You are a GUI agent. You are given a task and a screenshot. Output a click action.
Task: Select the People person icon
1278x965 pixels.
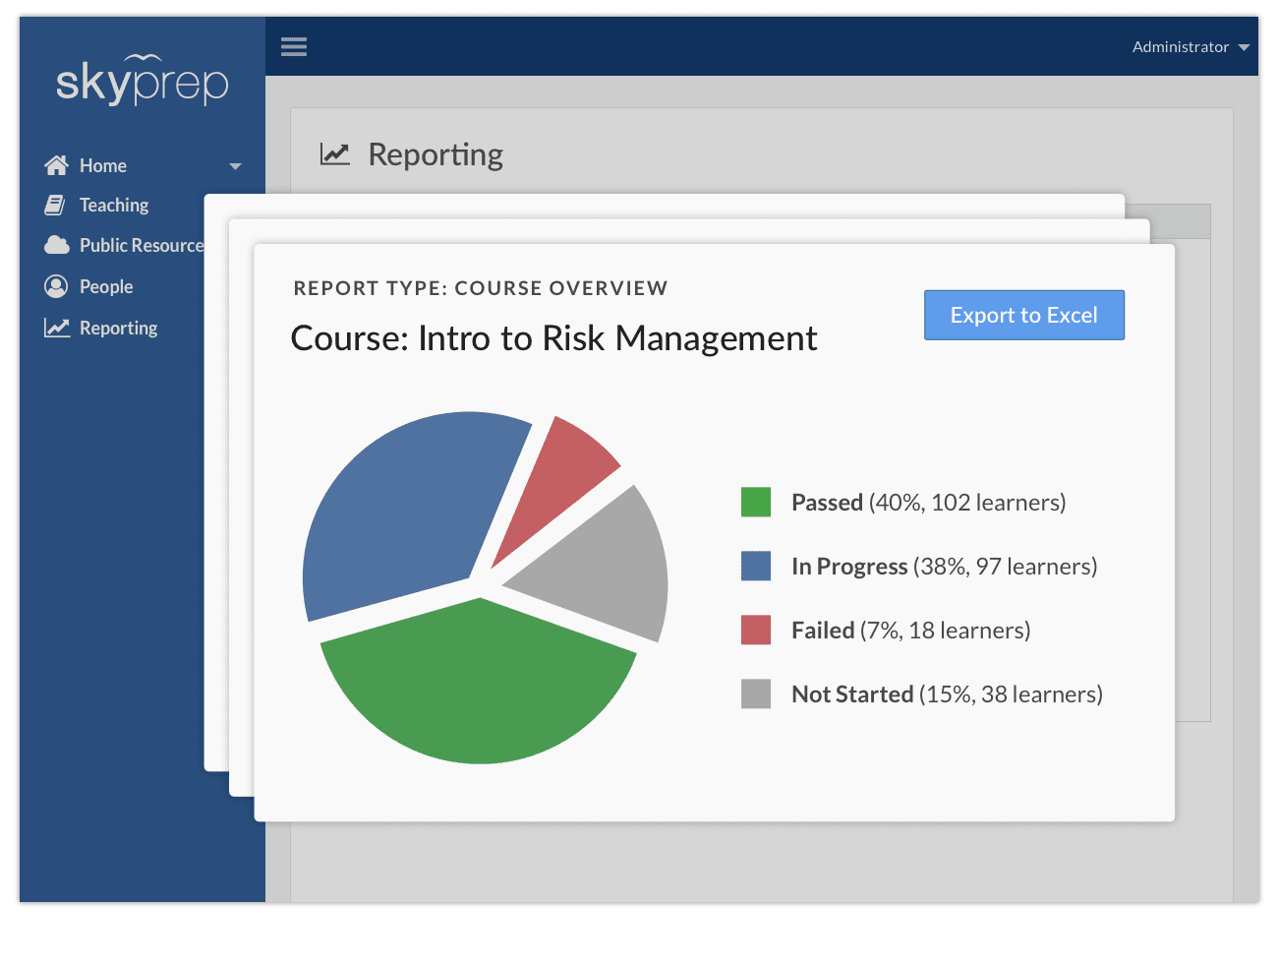click(57, 285)
